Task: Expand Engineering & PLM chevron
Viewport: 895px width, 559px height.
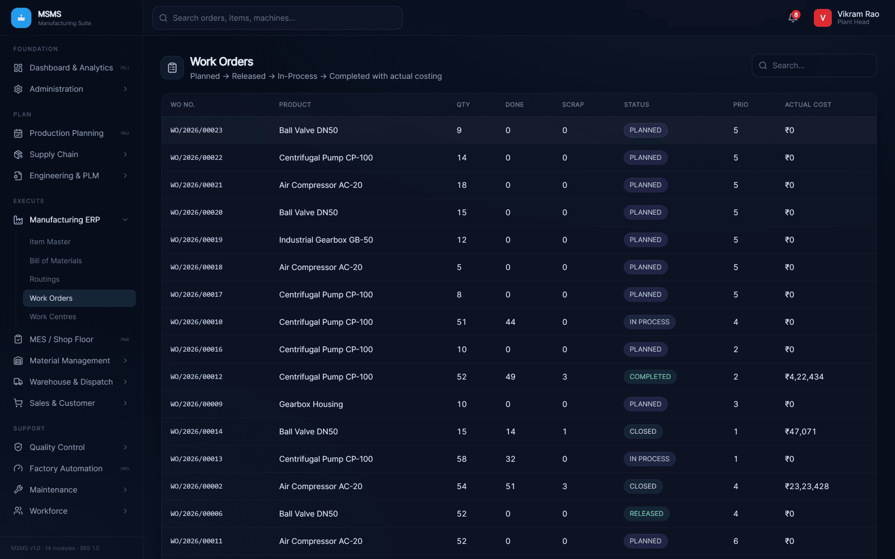Action: (x=125, y=176)
